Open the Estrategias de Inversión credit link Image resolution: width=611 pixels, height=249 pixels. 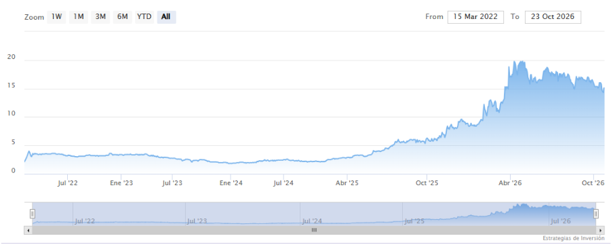tap(574, 238)
